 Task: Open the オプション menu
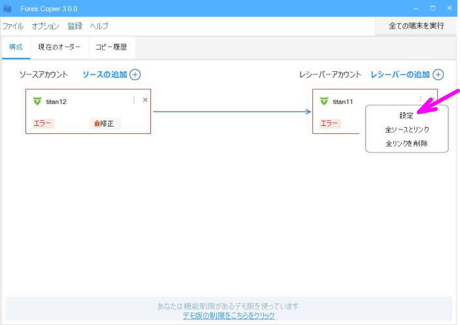tap(45, 26)
